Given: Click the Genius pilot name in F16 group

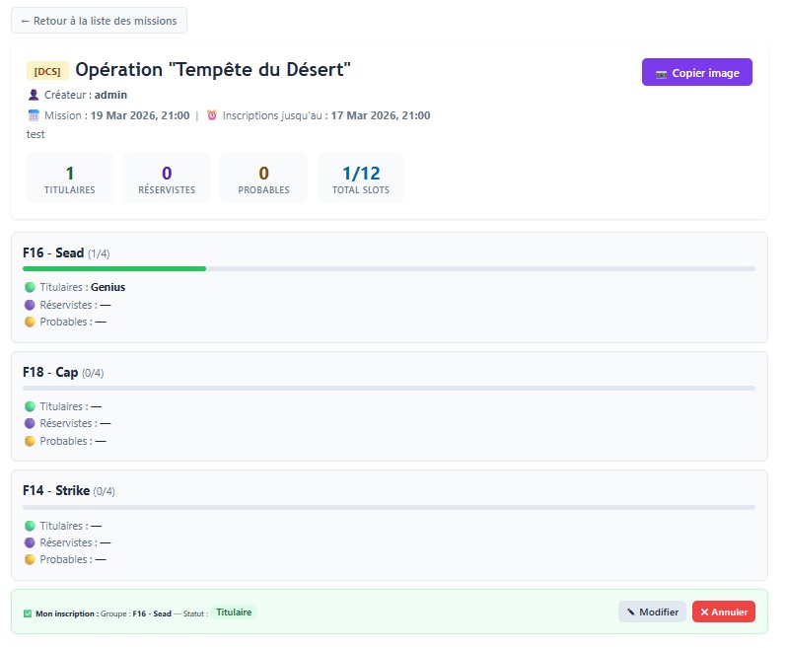Looking at the screenshot, I should click(107, 287).
